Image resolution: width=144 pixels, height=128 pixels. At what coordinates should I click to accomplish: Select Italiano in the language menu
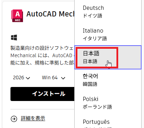point(108,34)
